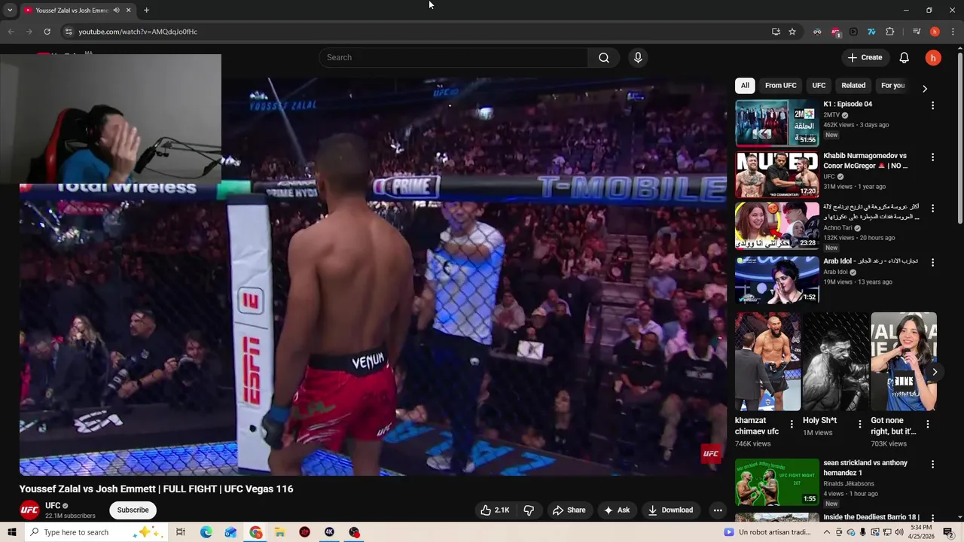The image size is (964, 542).
Task: Open new browser tab with plus button
Action: pyautogui.click(x=146, y=11)
